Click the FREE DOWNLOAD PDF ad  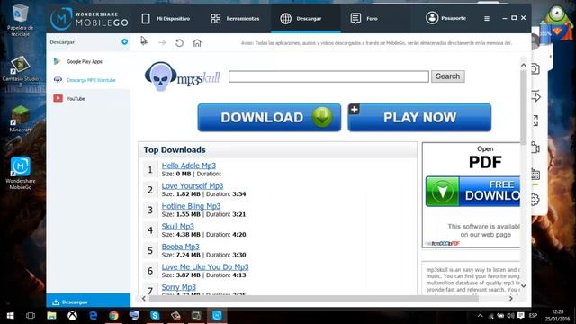(472, 192)
